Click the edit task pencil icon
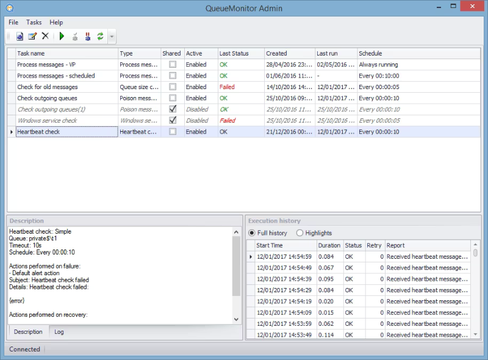This screenshot has height=360, width=488. point(32,37)
